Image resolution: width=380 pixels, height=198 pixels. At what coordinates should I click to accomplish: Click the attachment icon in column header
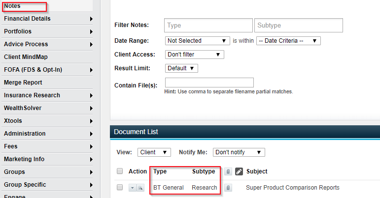click(228, 171)
